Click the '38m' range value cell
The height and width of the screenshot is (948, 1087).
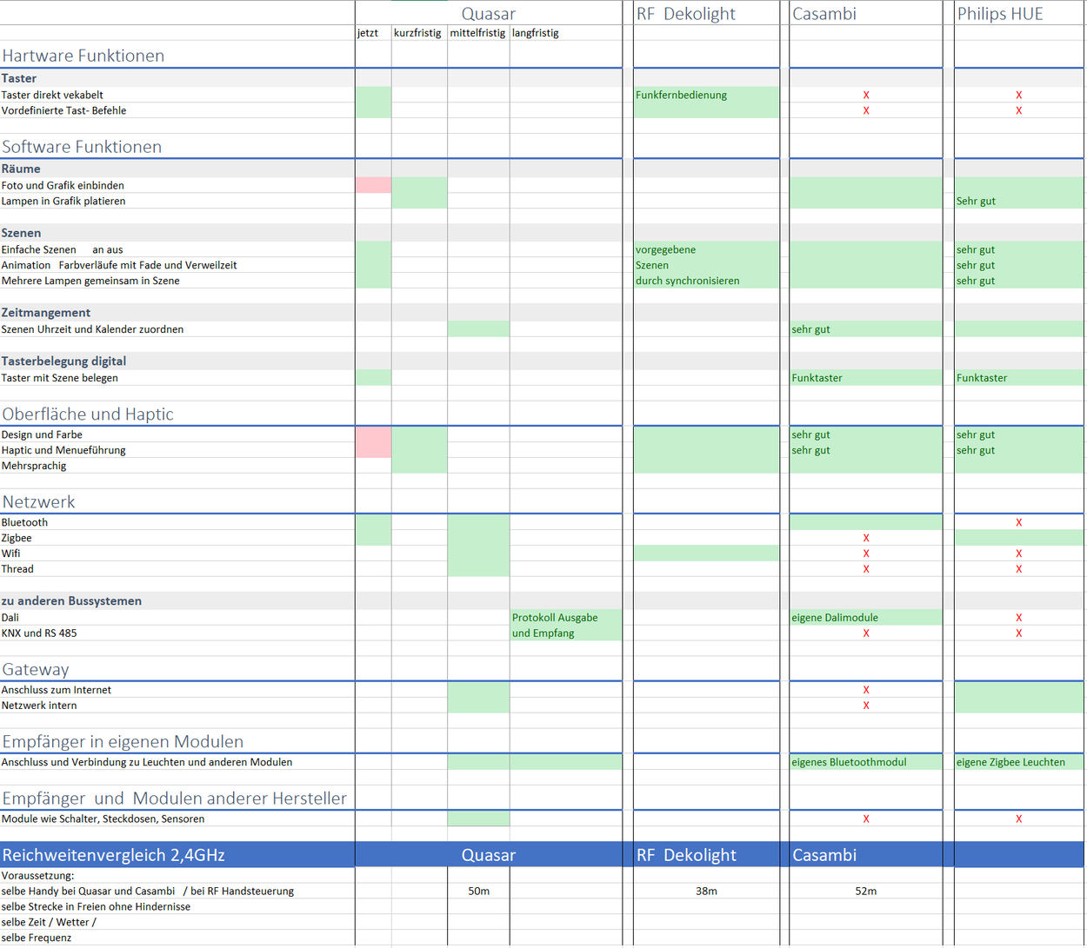(x=706, y=892)
